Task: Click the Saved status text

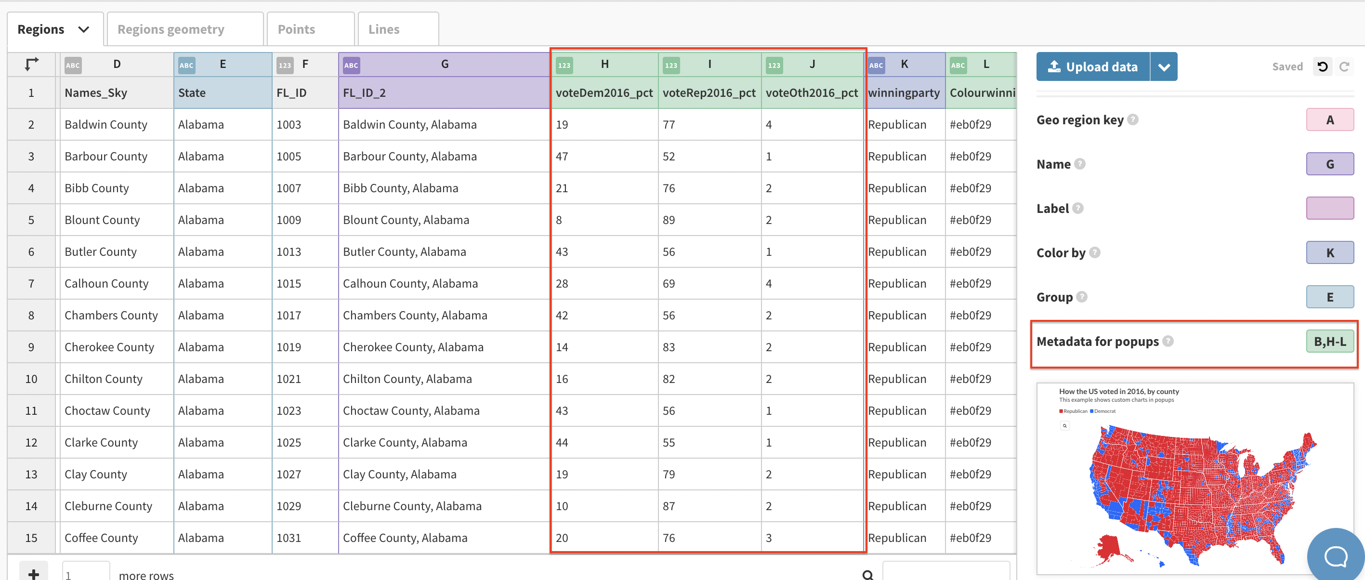Action: coord(1287,67)
